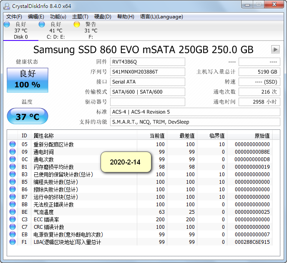
Task: Open the 硬盘(D) menu
Action: pos(103,17)
